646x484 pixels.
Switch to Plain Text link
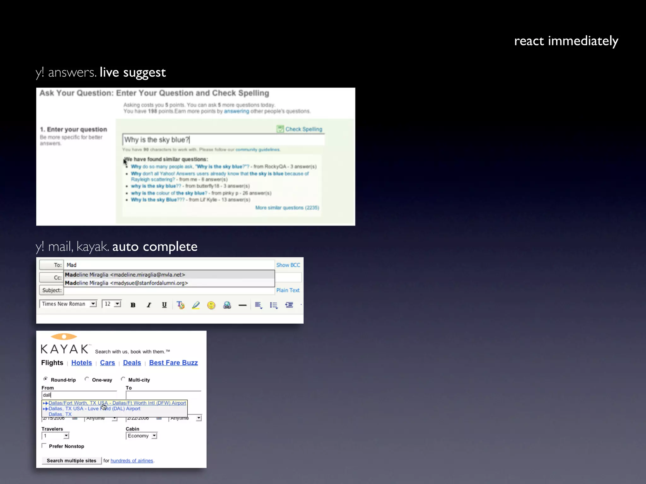pyautogui.click(x=288, y=290)
